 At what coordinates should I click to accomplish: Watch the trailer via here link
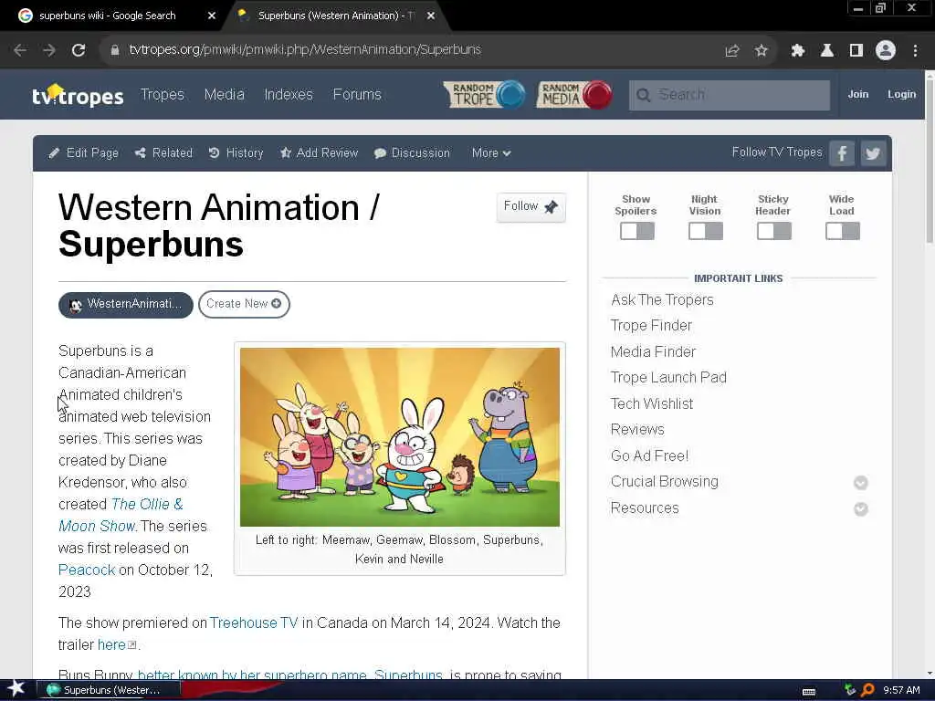coord(111,645)
